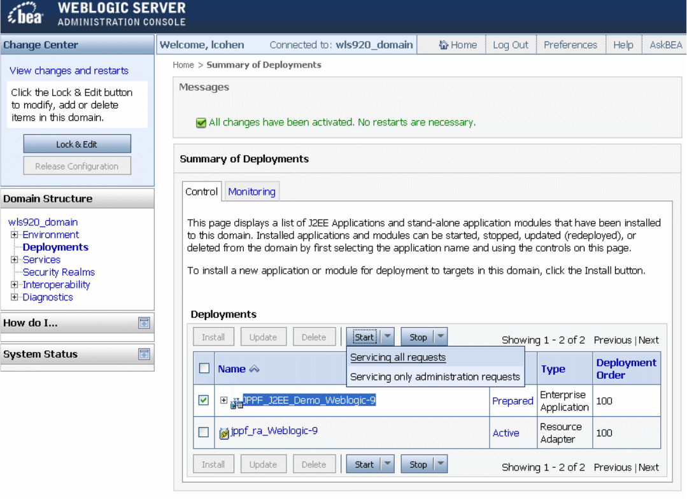Open the bottom Start button dropdown arrow
687x499 pixels.
[387, 463]
